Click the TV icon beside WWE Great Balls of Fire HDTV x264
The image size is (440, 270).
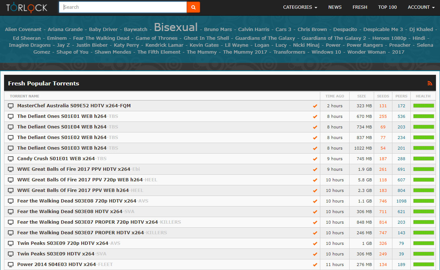tap(11, 169)
